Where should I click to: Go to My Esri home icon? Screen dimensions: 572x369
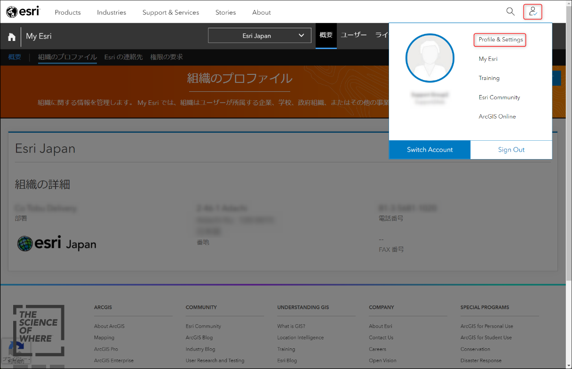tap(12, 37)
